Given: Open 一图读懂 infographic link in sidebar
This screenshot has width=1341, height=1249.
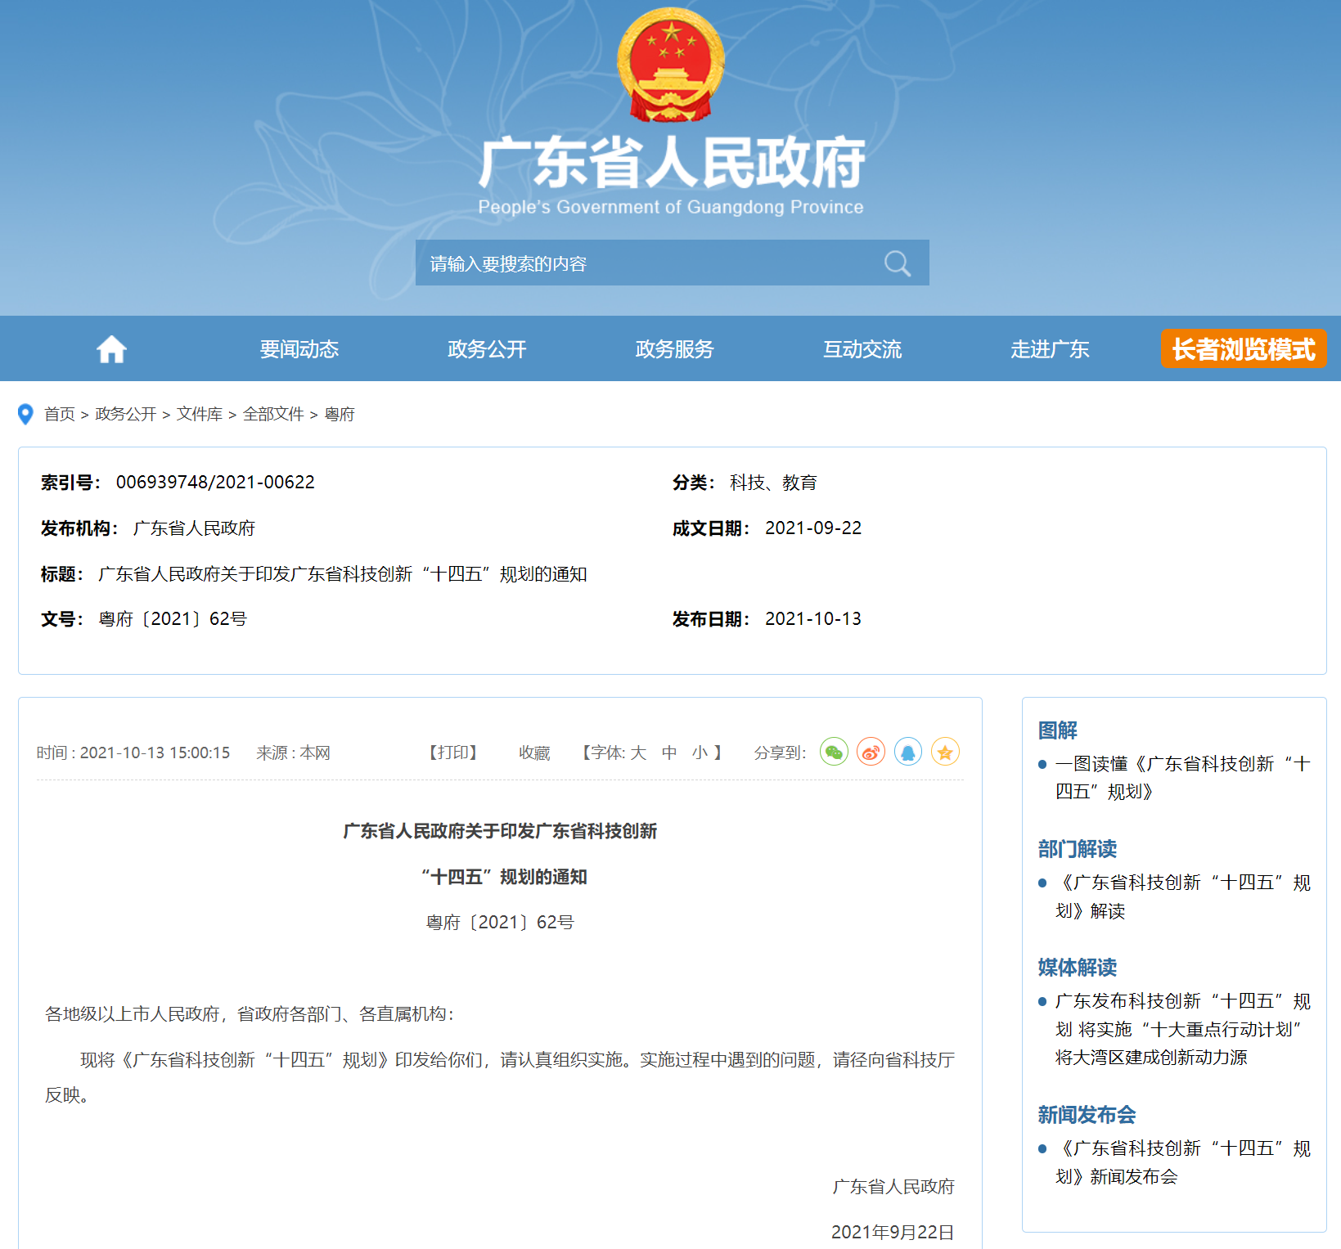Looking at the screenshot, I should click(x=1182, y=777).
